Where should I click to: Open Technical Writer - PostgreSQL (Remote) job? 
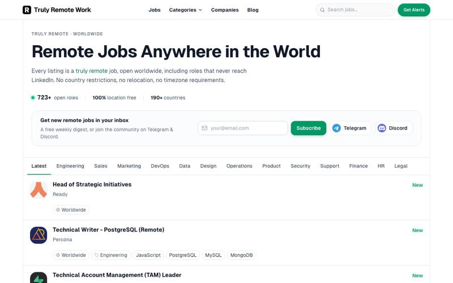[108, 230]
